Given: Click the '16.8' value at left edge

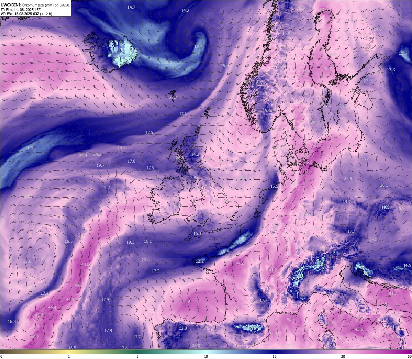Looking at the screenshot, I should point(12,321).
